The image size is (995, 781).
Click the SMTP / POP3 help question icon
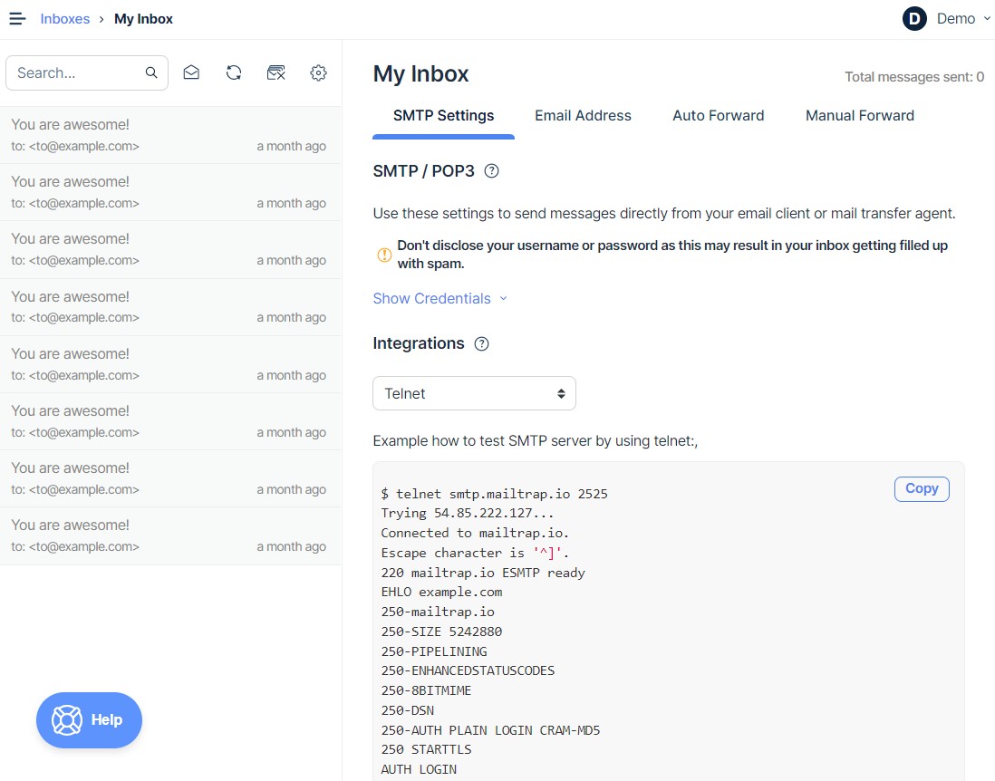[x=491, y=171]
